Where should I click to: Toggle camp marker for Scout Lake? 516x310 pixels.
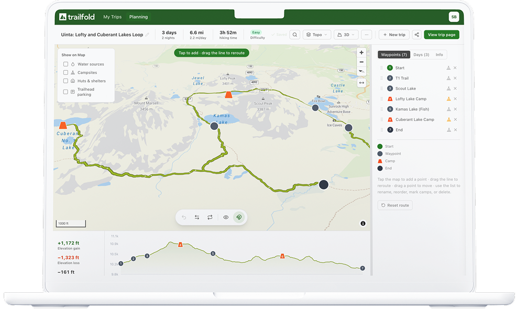pos(448,88)
